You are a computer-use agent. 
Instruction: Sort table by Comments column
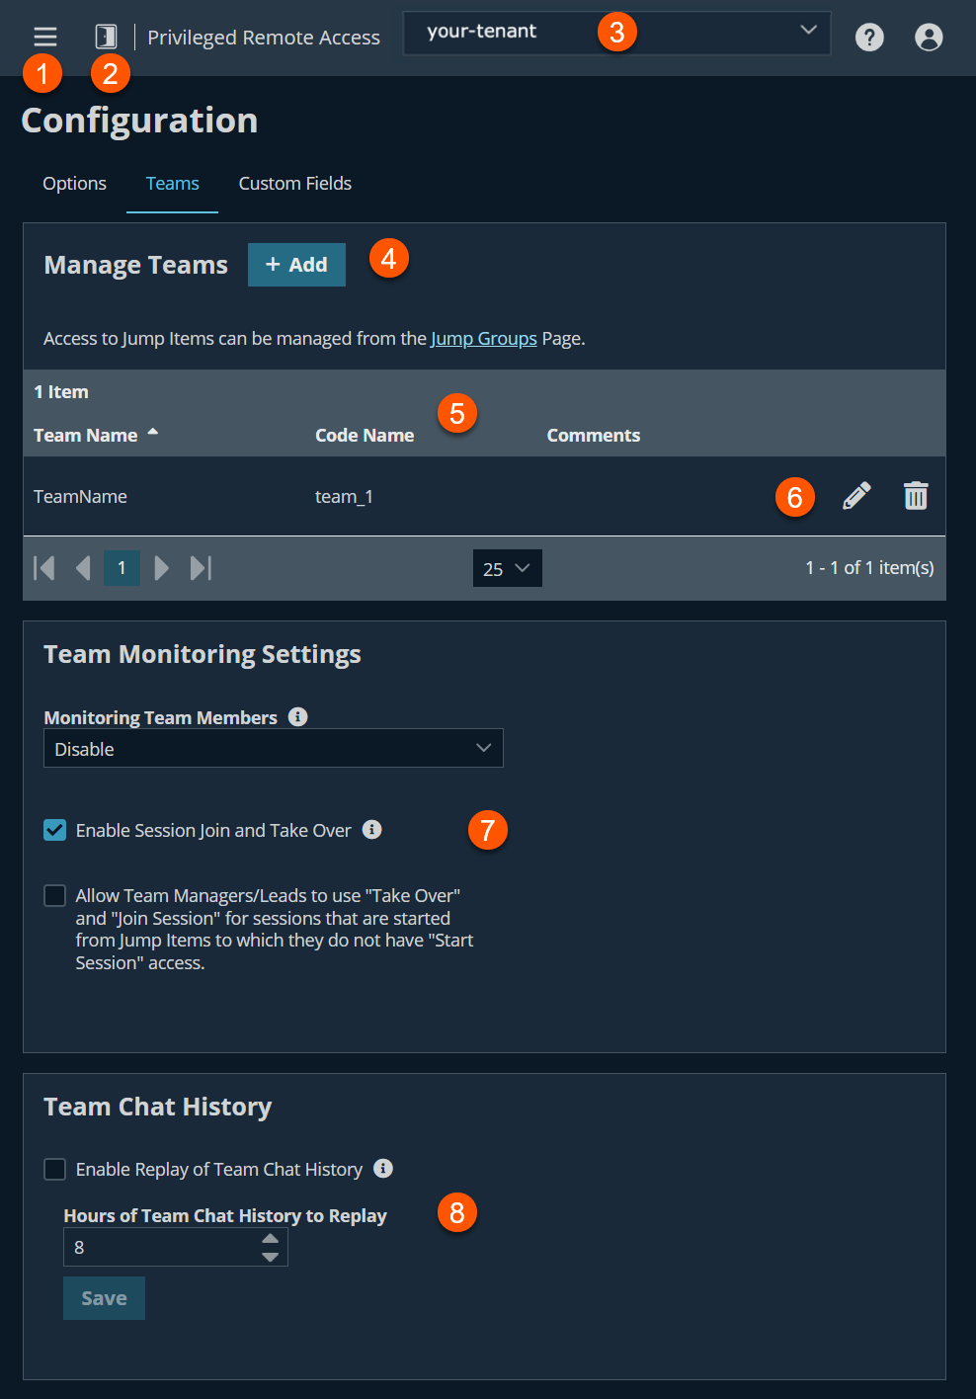click(594, 436)
